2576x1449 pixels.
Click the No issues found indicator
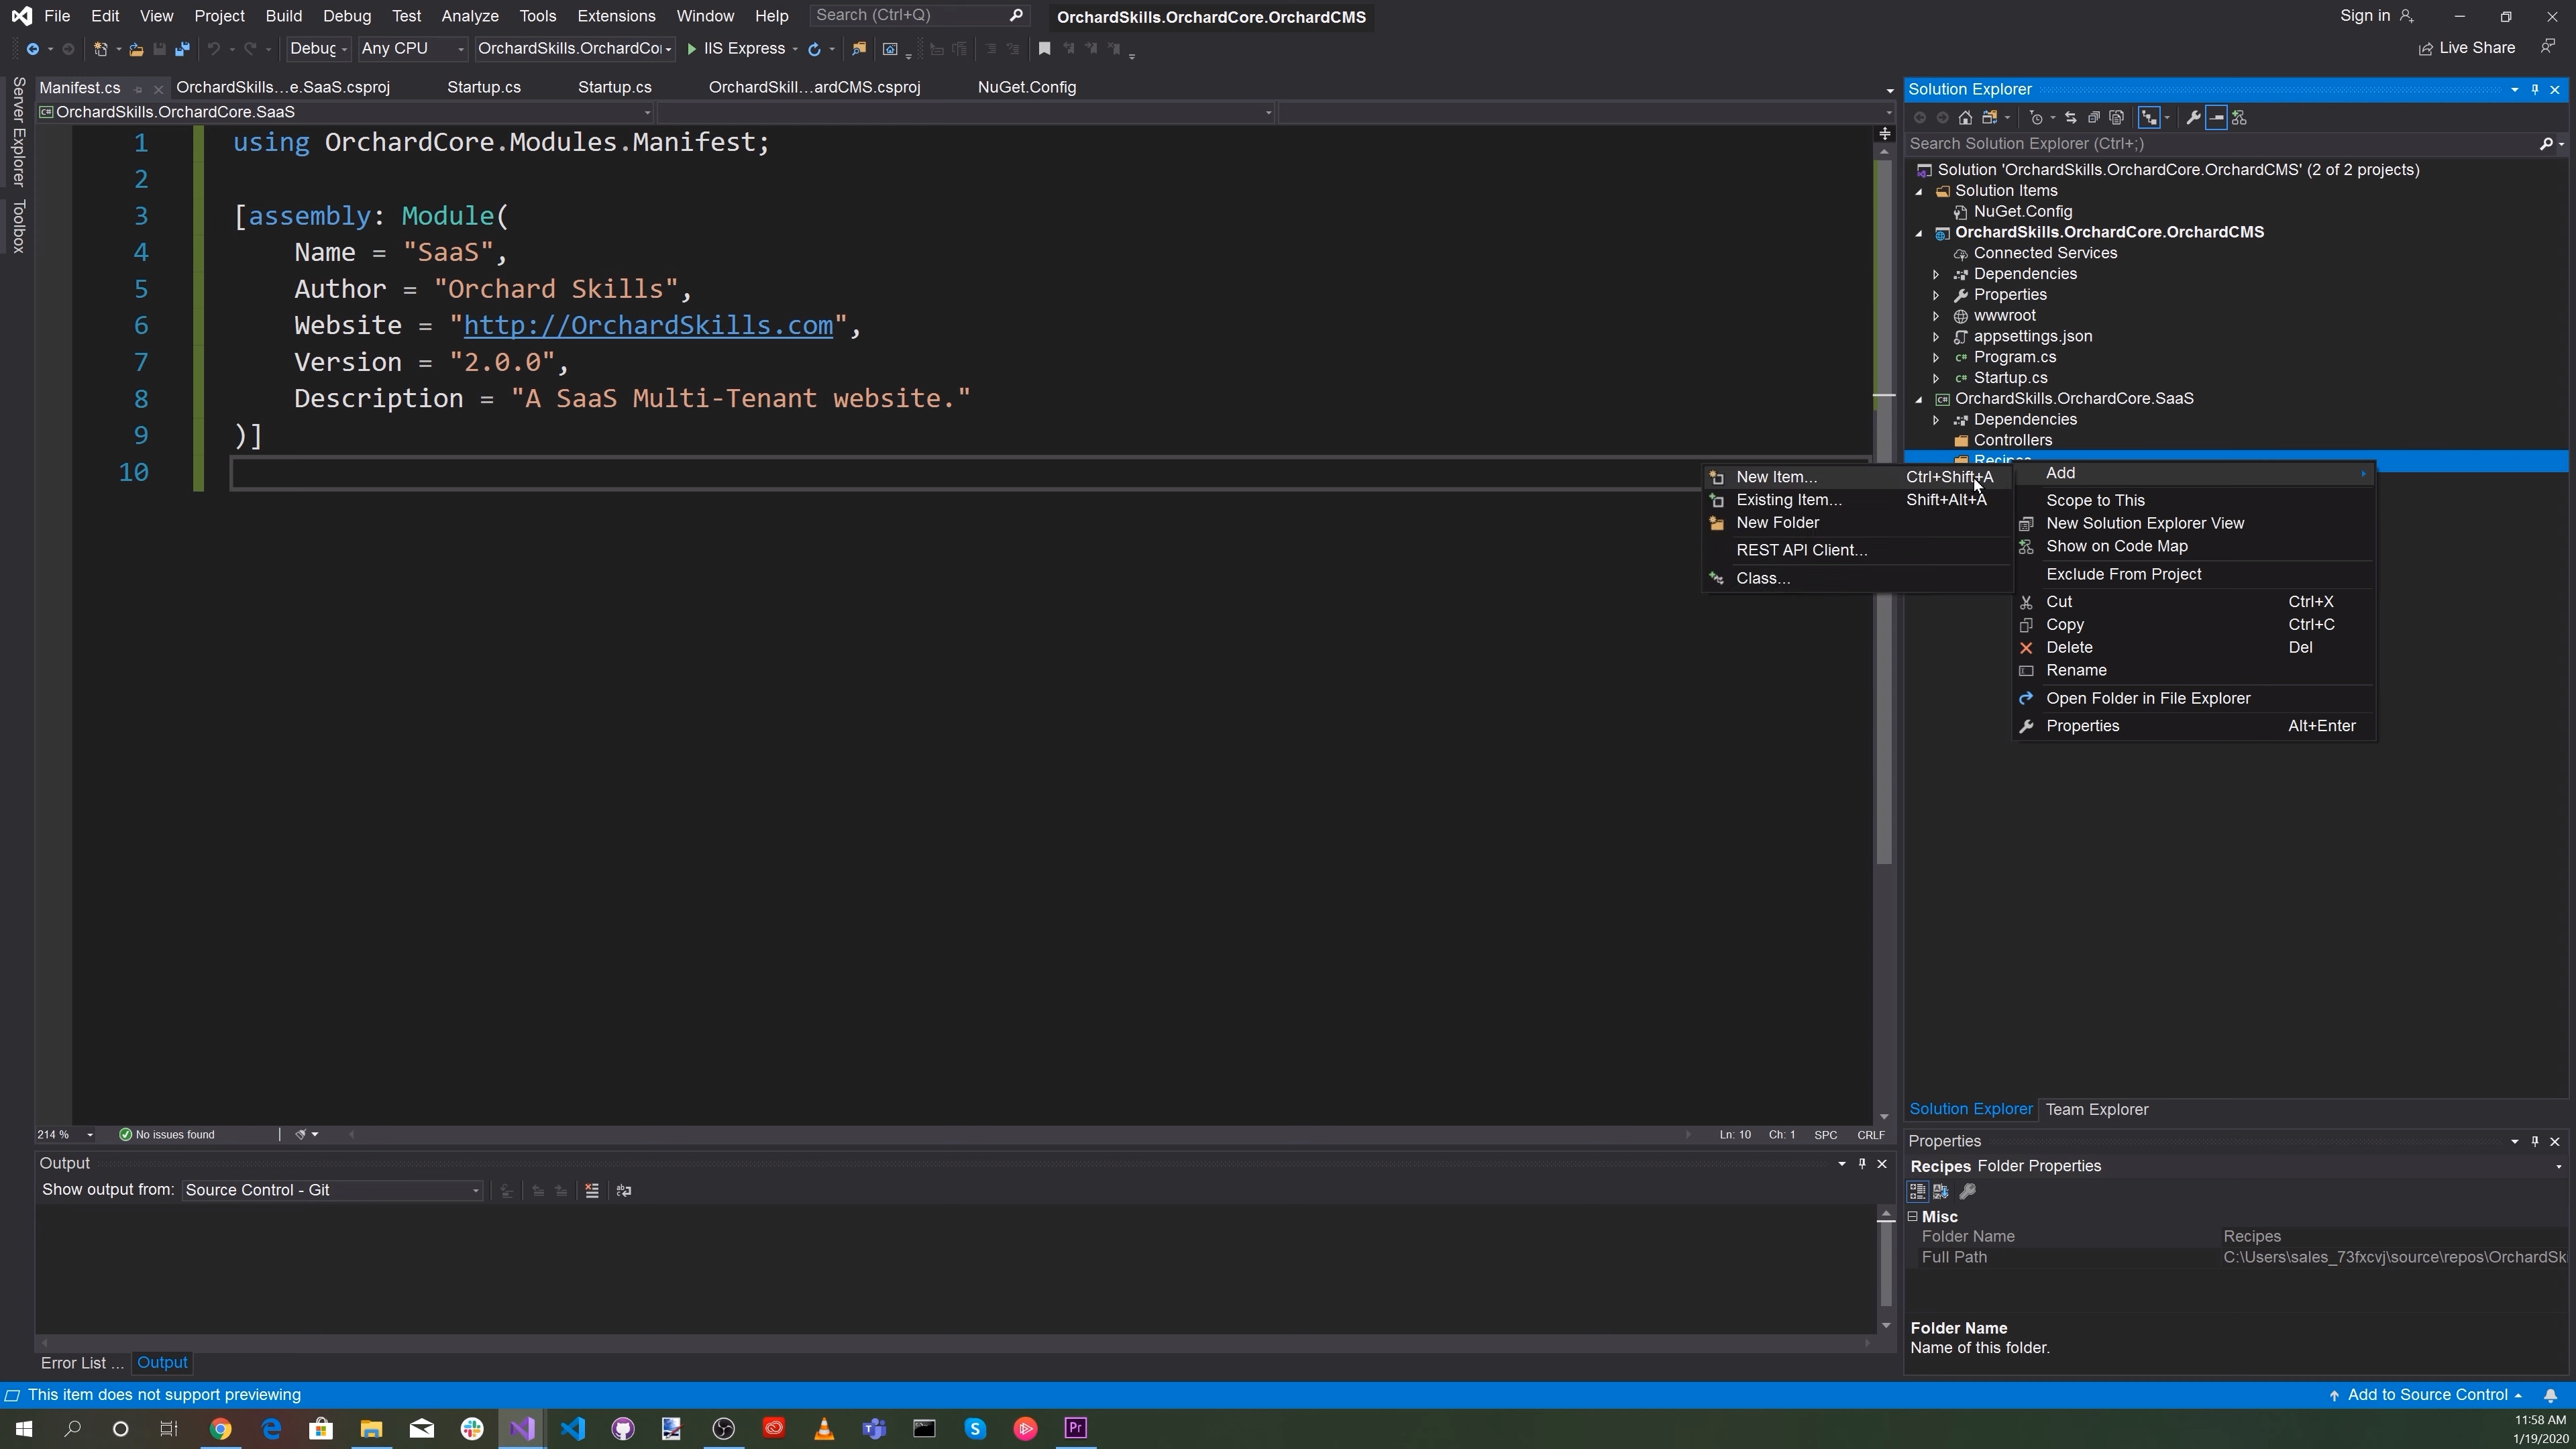[x=167, y=1135]
